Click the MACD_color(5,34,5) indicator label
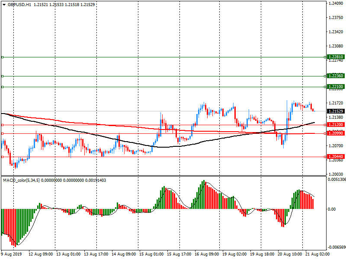Screen dimensions: 346x259 (21, 180)
